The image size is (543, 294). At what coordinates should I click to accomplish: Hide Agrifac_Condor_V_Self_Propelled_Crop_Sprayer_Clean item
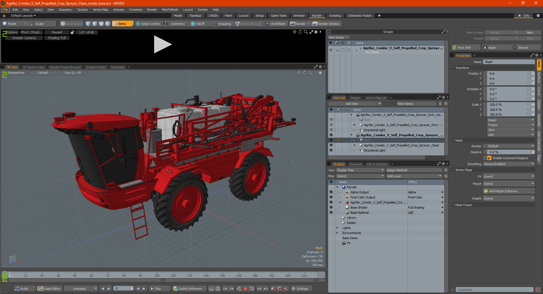331,145
